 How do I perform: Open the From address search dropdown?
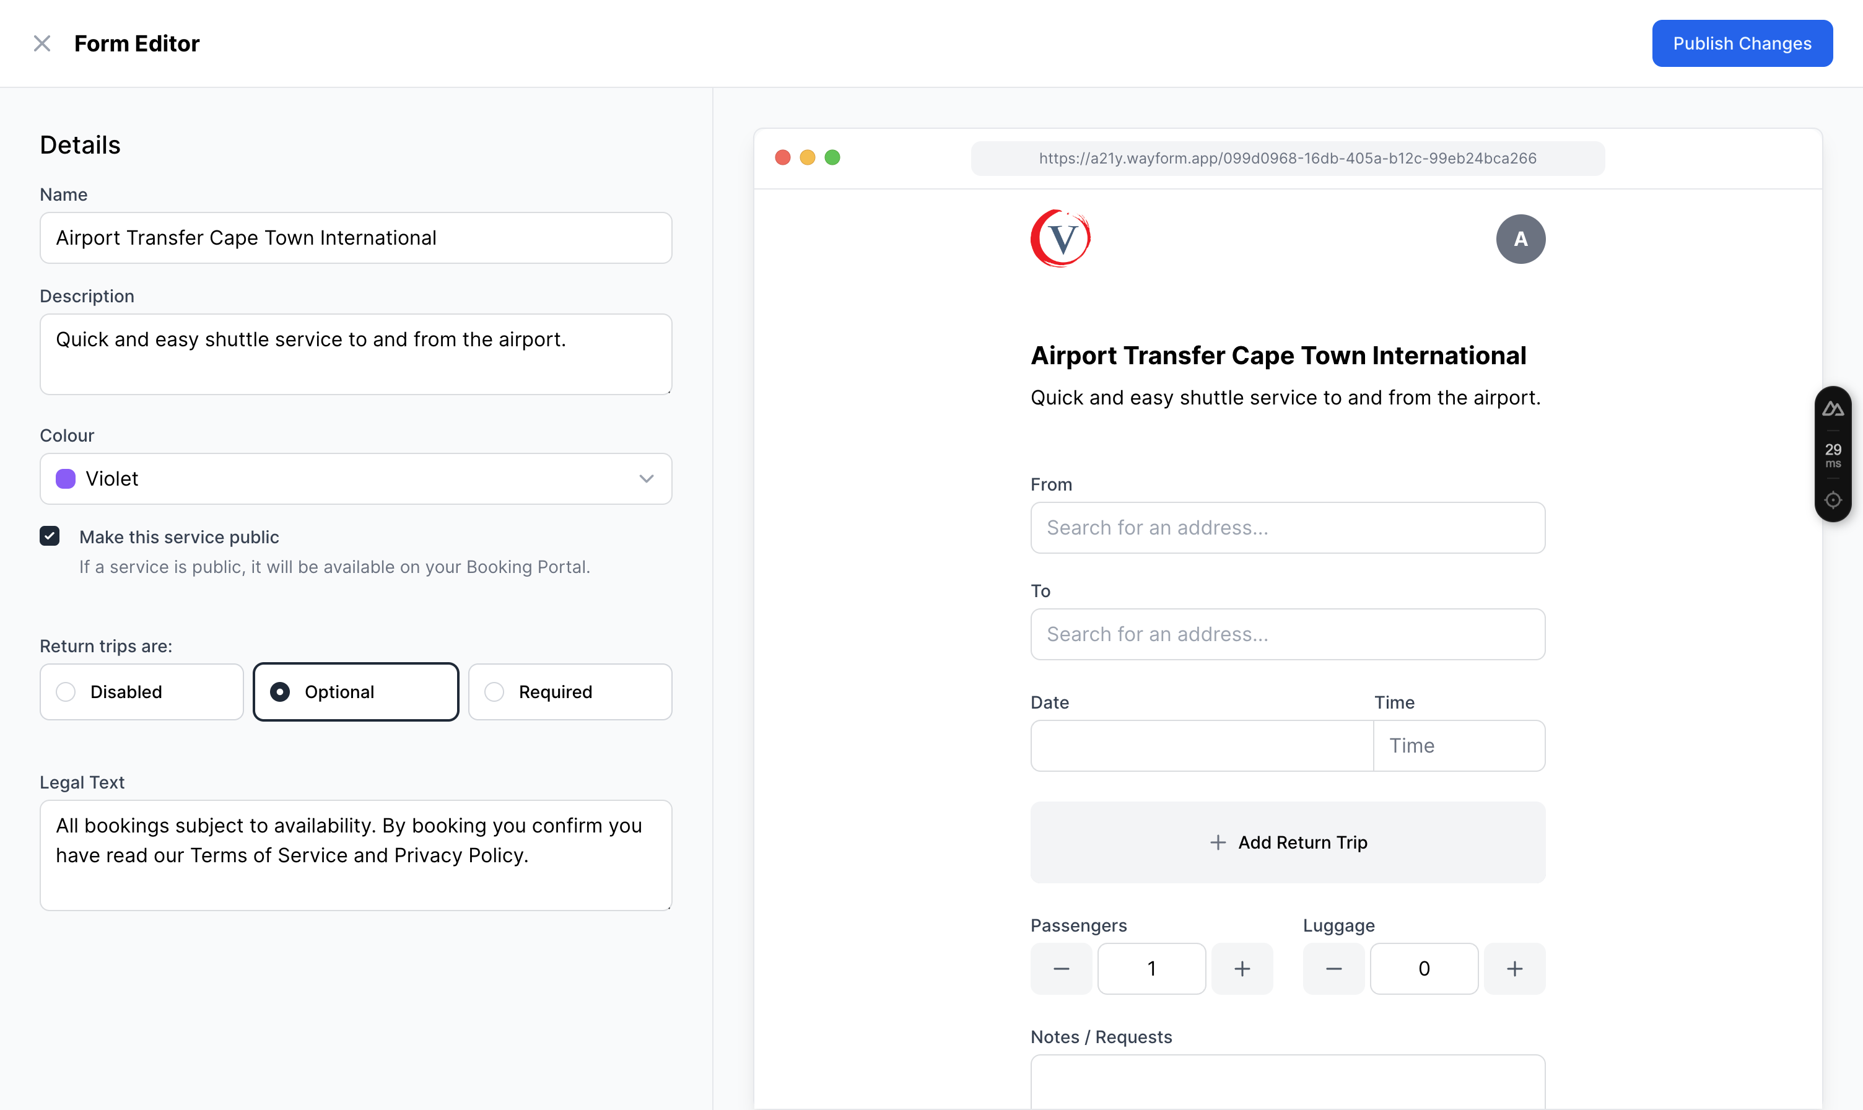1288,527
